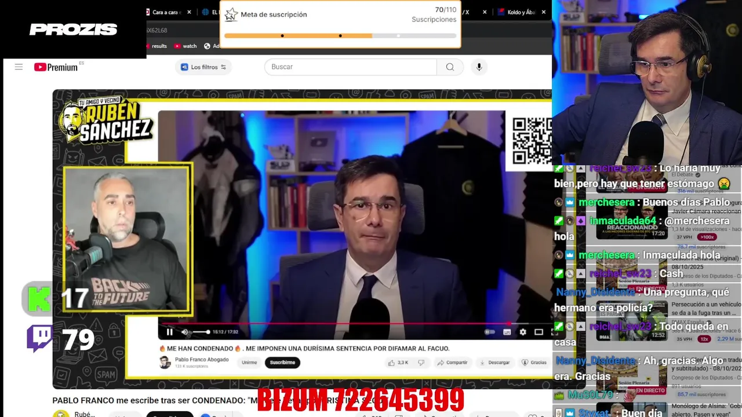This screenshot has height=417, width=742.
Task: Click the magnifier search button
Action: [x=450, y=67]
